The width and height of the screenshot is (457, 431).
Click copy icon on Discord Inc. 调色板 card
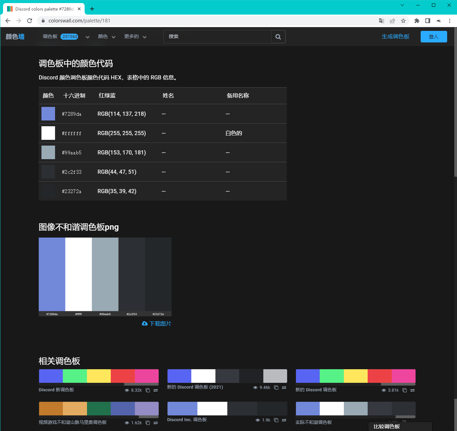tap(276, 420)
